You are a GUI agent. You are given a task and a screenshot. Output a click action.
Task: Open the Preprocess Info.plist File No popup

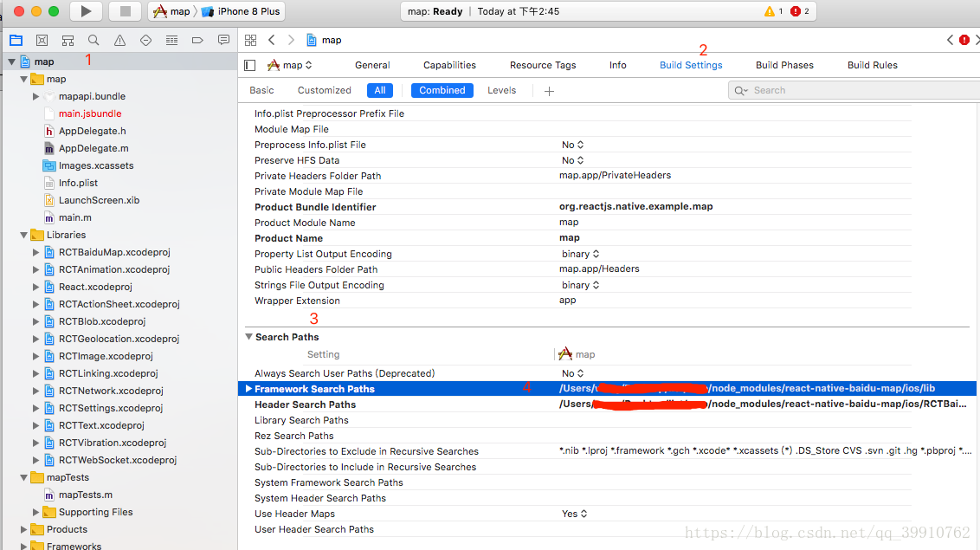pyautogui.click(x=572, y=145)
